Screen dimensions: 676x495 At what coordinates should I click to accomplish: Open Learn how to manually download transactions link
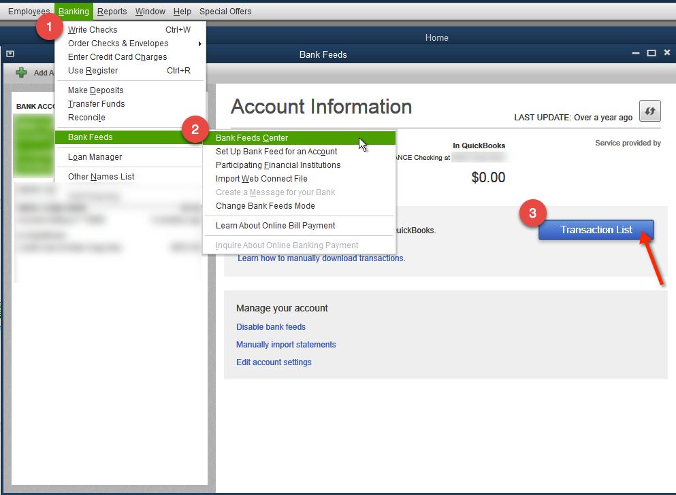[x=321, y=258]
